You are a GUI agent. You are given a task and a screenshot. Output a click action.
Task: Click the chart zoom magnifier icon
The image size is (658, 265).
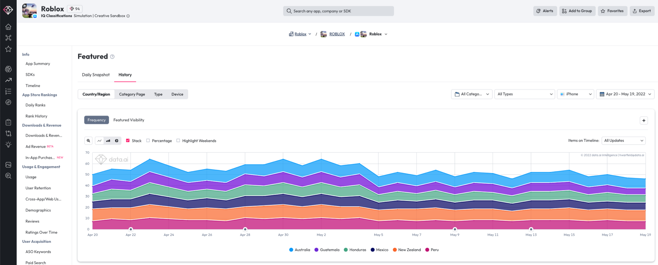pyautogui.click(x=88, y=141)
